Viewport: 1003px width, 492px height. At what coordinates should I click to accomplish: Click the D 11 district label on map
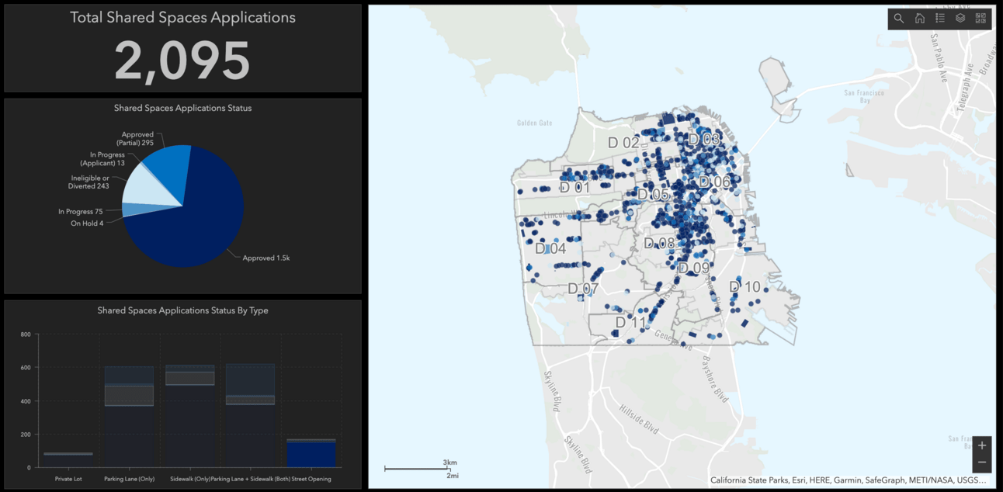[x=631, y=322]
